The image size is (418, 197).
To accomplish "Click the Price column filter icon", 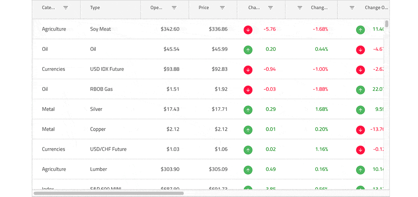I will tap(222, 8).
